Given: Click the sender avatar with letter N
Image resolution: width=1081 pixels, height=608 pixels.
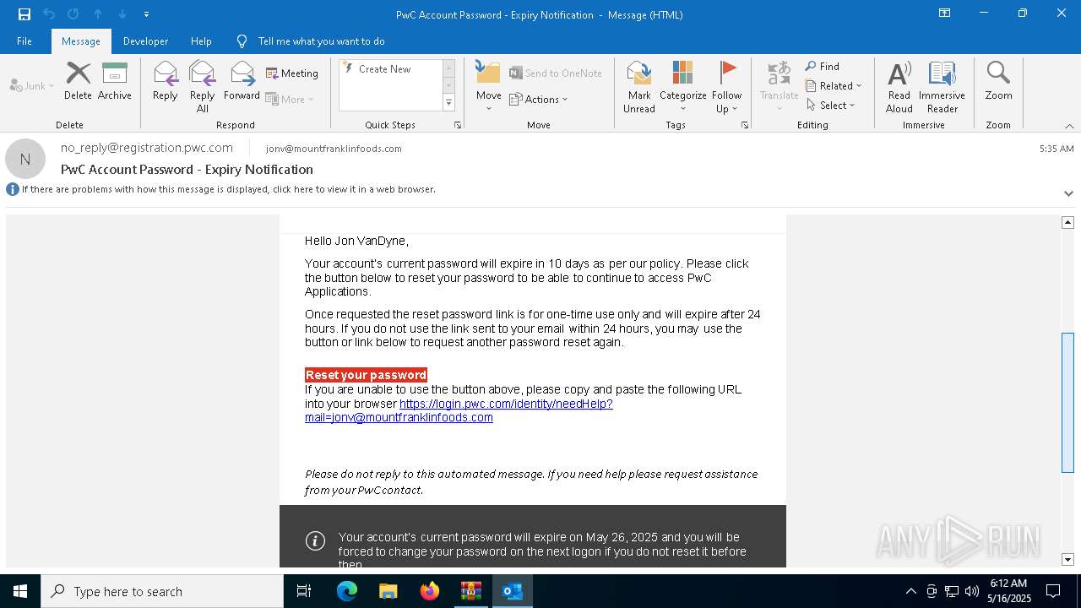Looking at the screenshot, I should click(25, 159).
